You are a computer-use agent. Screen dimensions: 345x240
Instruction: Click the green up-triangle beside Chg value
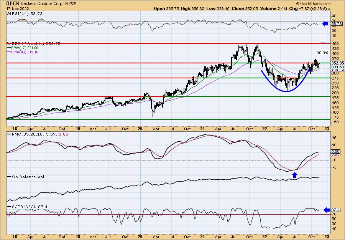pos(329,8)
